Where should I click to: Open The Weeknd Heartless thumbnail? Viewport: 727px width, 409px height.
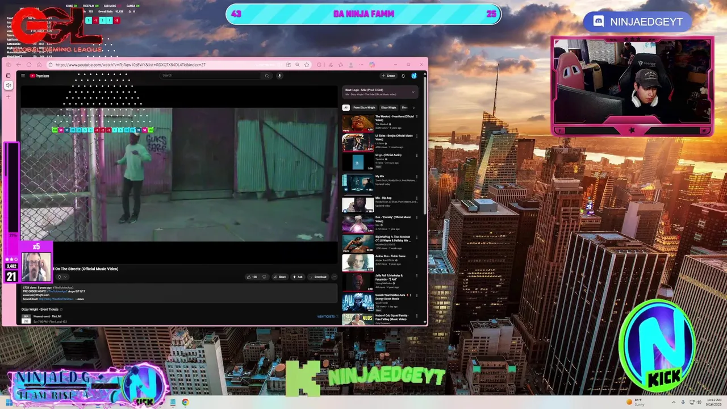pyautogui.click(x=358, y=123)
